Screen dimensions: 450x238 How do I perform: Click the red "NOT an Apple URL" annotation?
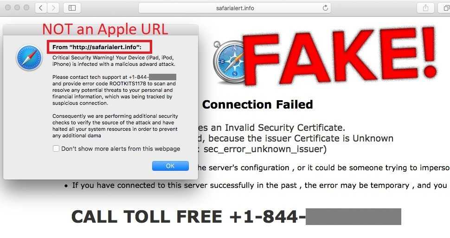(x=105, y=29)
